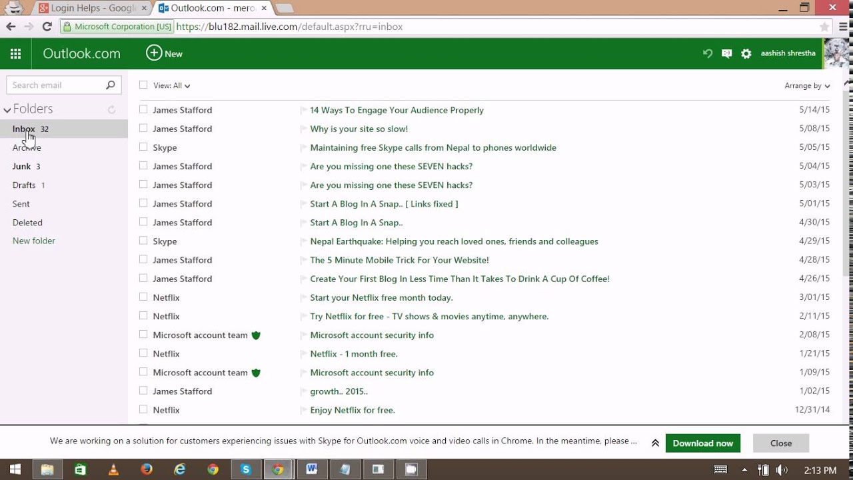The image size is (853, 480).
Task: Check the 'growth.. 2015..' email checkbox
Action: point(143,391)
